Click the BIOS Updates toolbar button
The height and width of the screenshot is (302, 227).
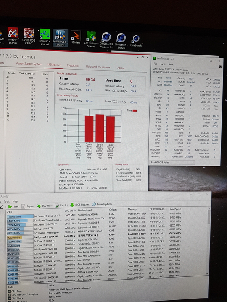tap(80, 205)
